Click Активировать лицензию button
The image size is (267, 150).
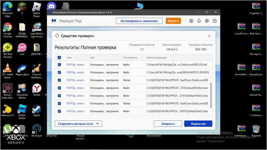[139, 21]
